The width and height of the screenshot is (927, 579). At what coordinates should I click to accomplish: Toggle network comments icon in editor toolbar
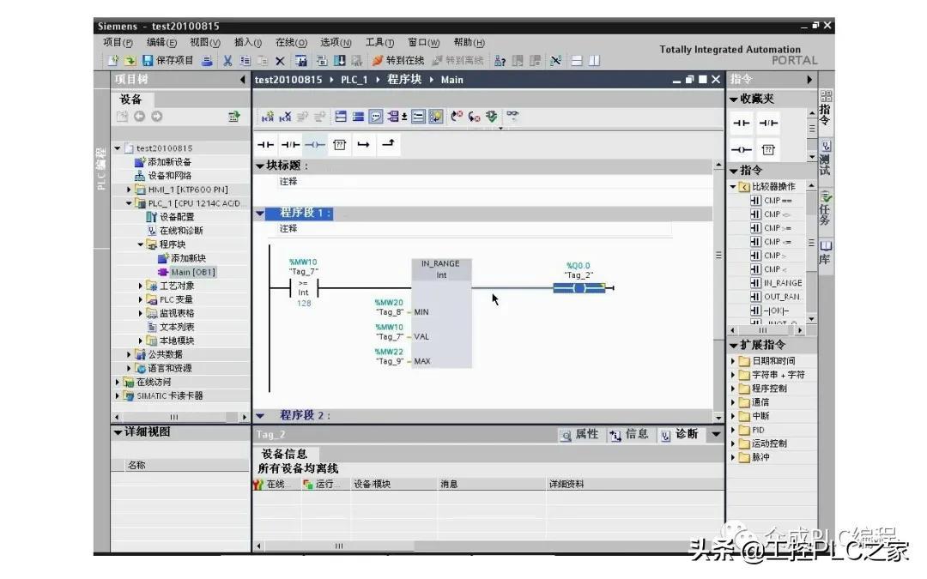375,117
